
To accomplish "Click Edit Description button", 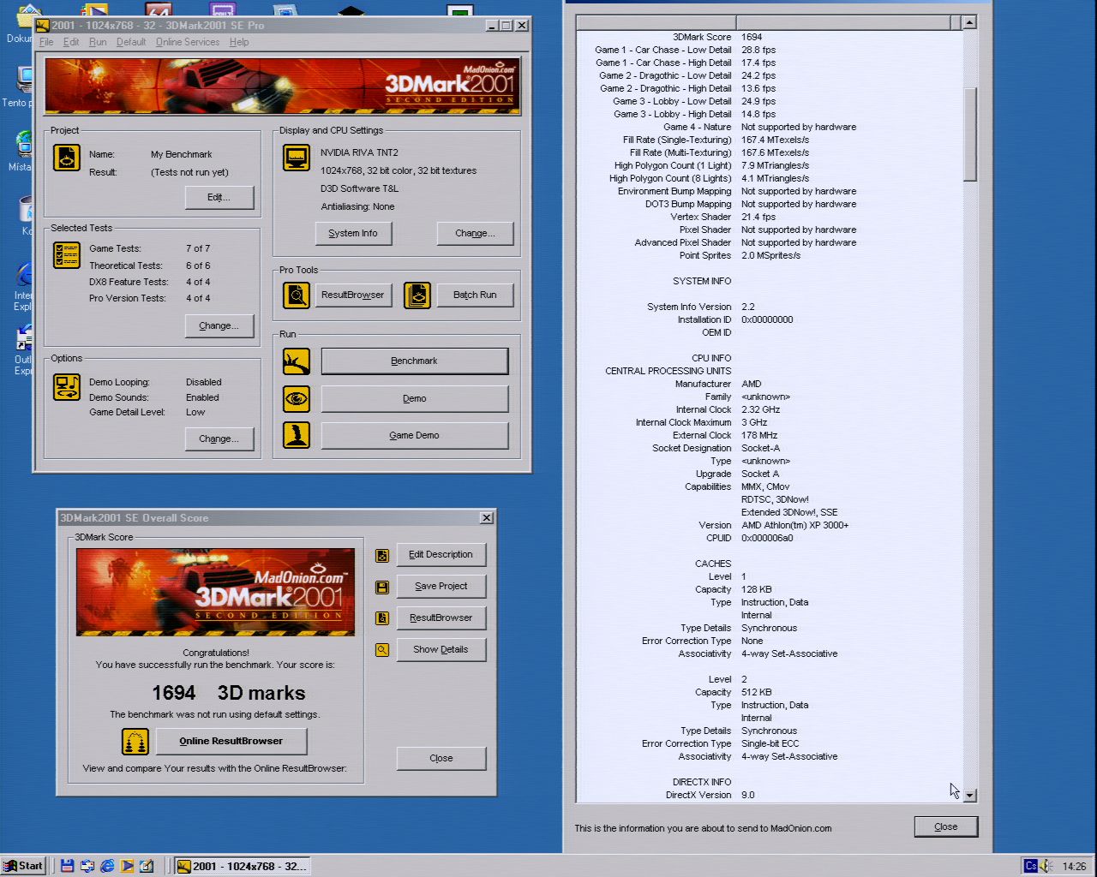I will 441,554.
